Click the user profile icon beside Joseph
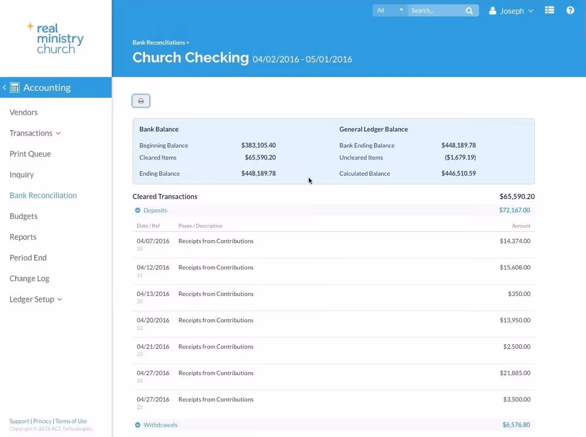 click(x=493, y=10)
